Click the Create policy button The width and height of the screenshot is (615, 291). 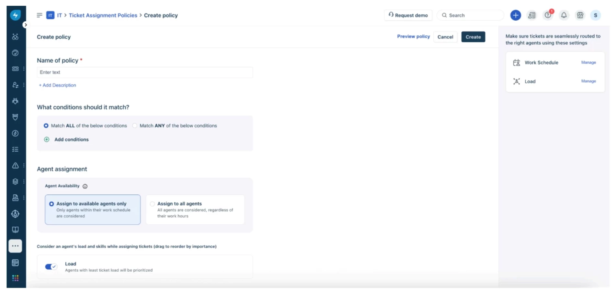[x=473, y=37]
